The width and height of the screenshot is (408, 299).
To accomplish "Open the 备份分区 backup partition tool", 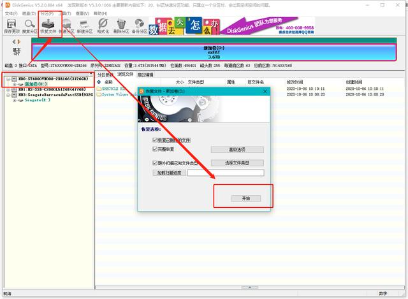I will (x=140, y=24).
